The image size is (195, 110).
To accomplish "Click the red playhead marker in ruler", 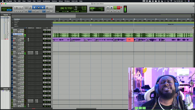I will coord(112,19).
